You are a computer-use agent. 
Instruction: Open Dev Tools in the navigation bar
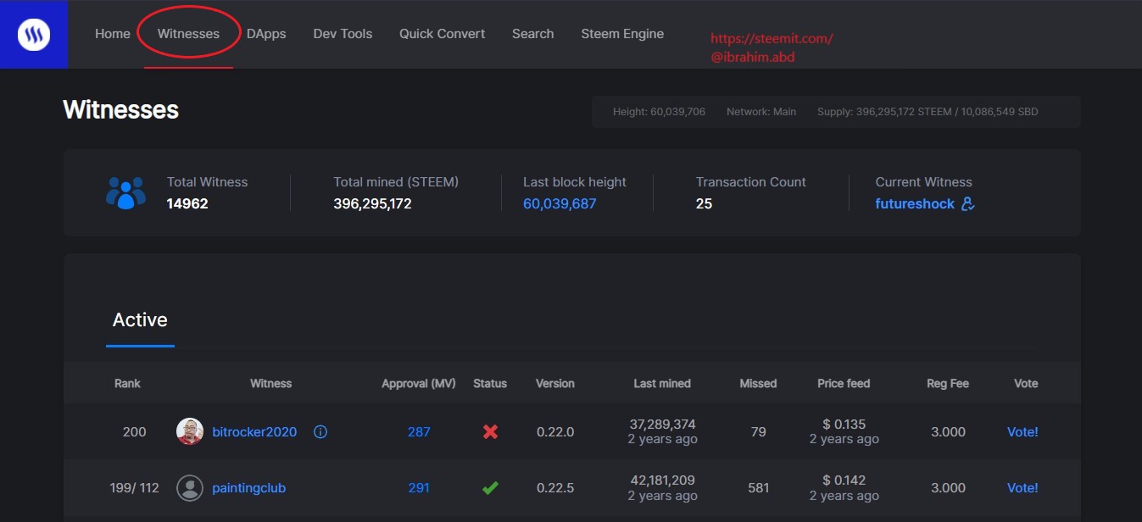pos(343,34)
